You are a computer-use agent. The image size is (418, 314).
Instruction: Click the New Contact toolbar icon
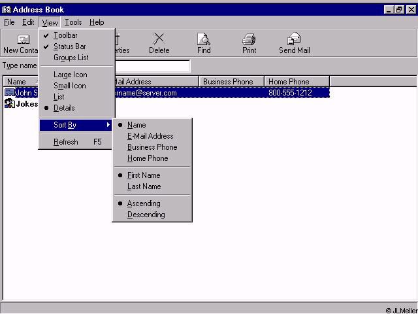[x=23, y=40]
